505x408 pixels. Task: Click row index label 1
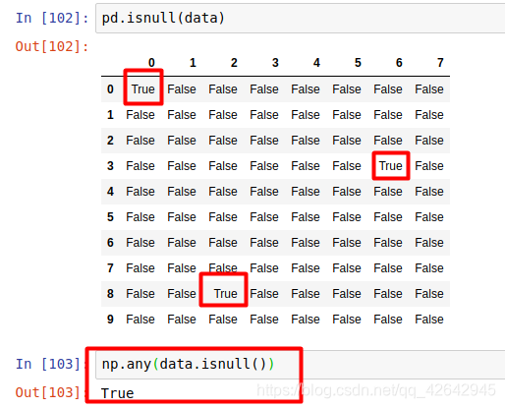(110, 115)
